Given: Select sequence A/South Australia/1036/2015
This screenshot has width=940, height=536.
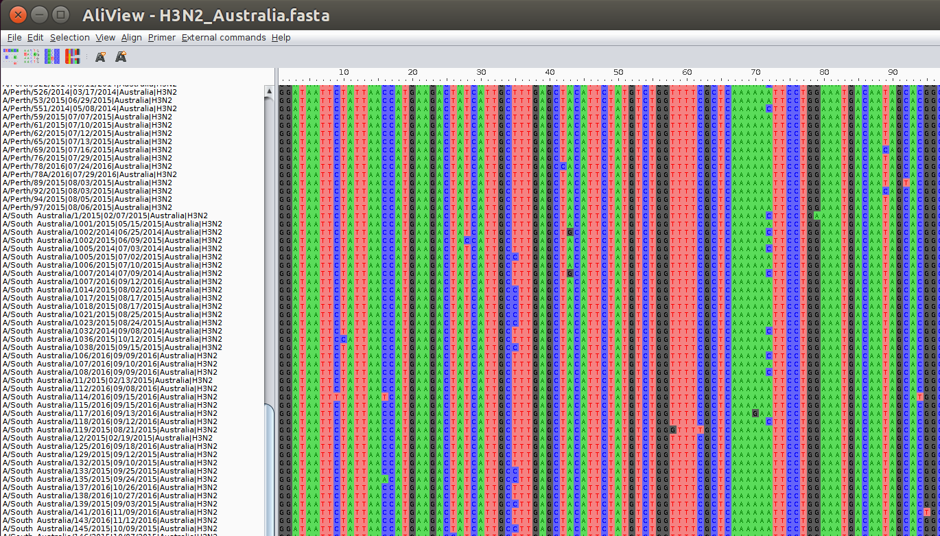Looking at the screenshot, I should (113, 339).
